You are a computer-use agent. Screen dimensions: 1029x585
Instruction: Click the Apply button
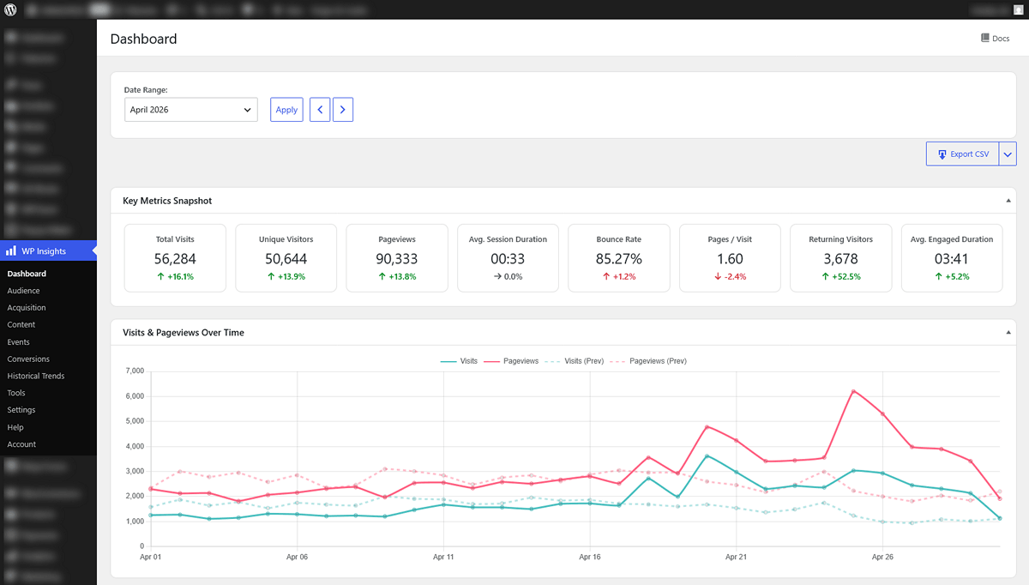286,110
